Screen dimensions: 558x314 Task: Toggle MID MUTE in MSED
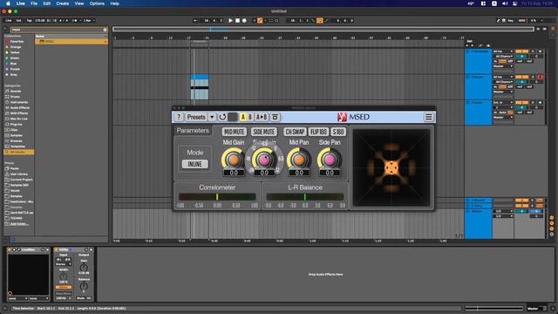click(x=235, y=132)
